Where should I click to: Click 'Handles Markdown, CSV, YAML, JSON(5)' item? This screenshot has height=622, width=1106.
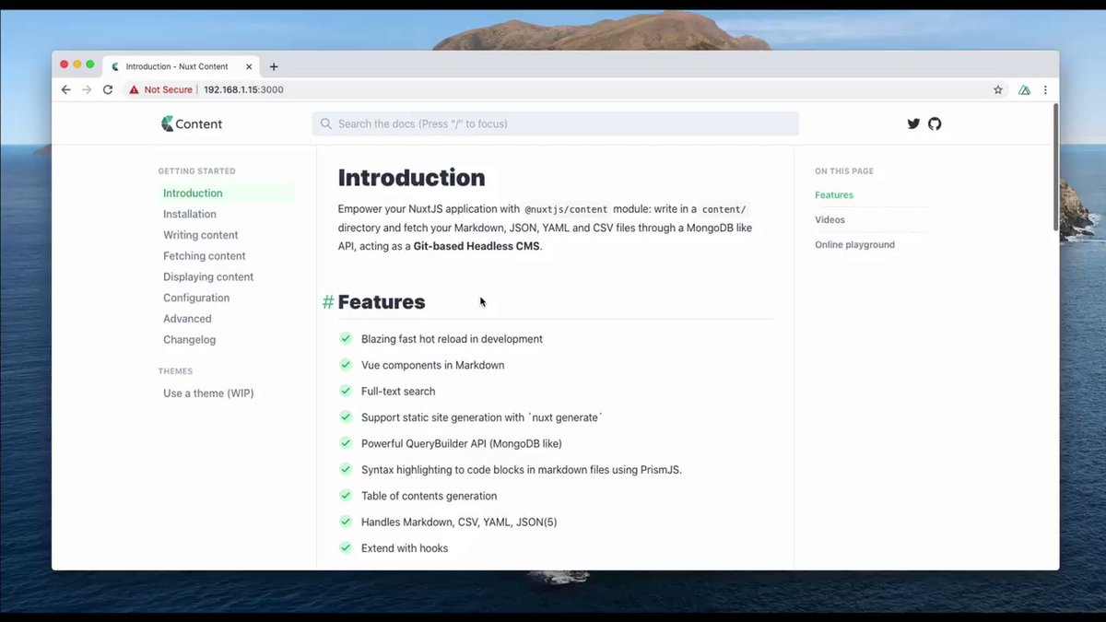(x=459, y=522)
